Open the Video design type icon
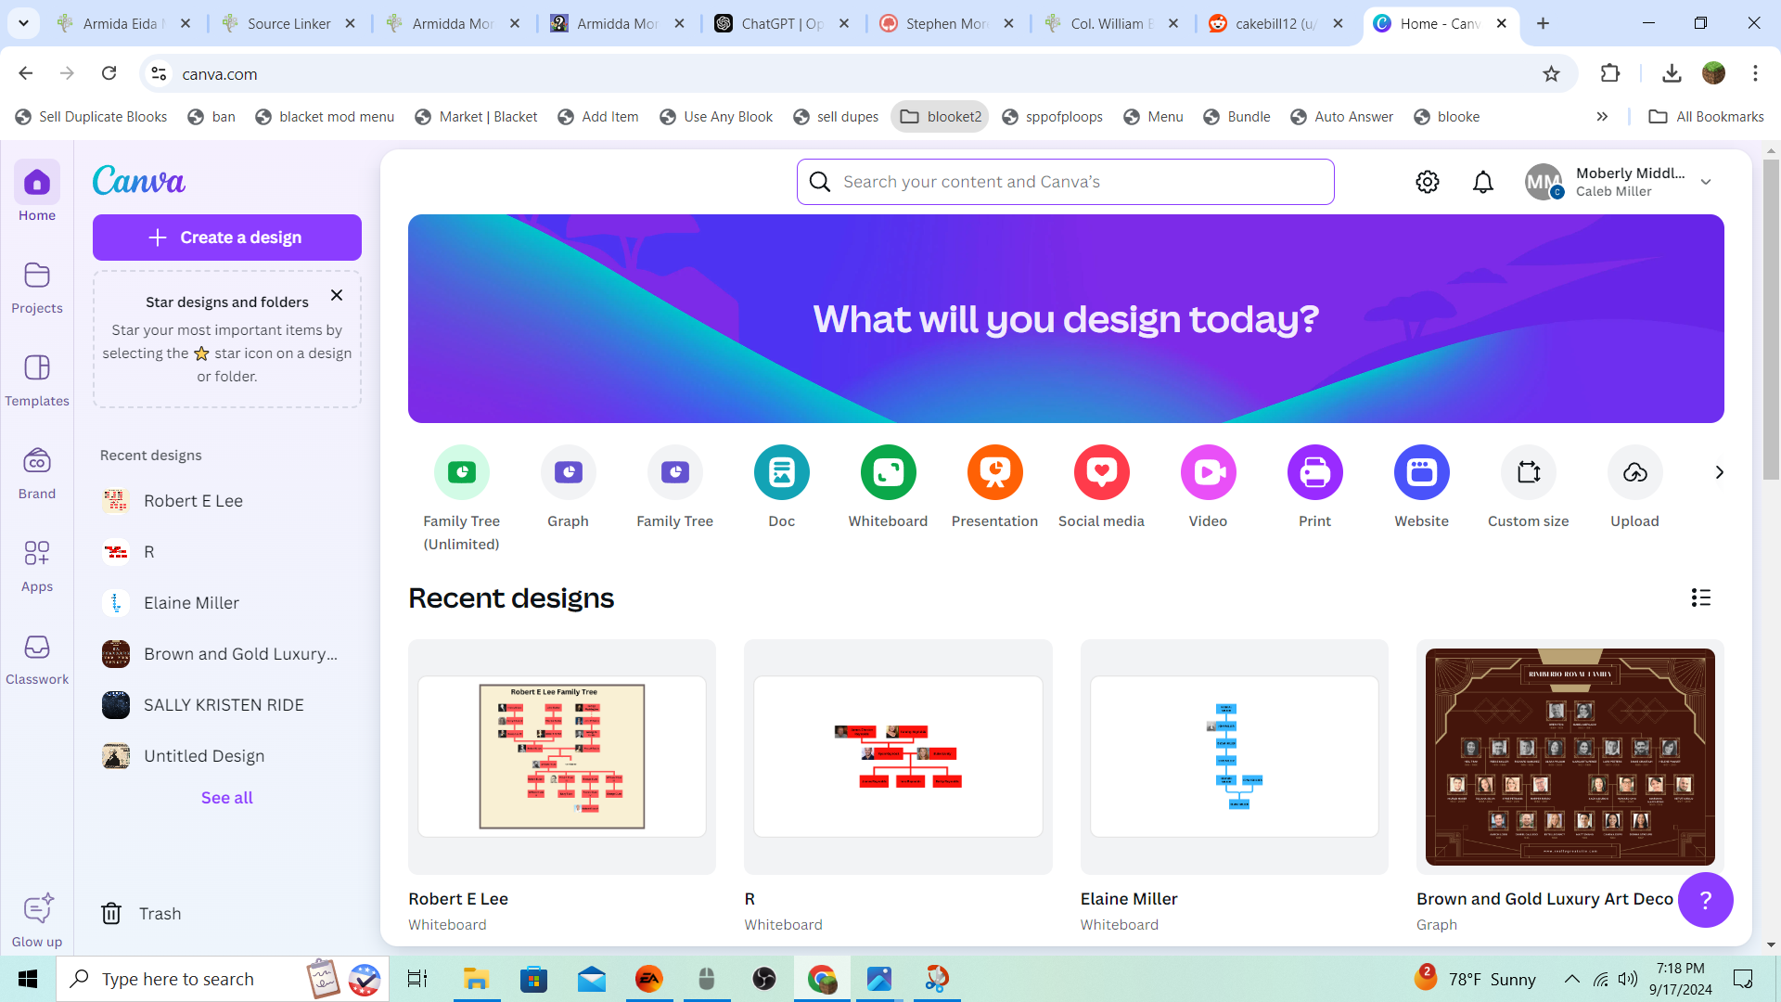The image size is (1781, 1002). click(1208, 472)
